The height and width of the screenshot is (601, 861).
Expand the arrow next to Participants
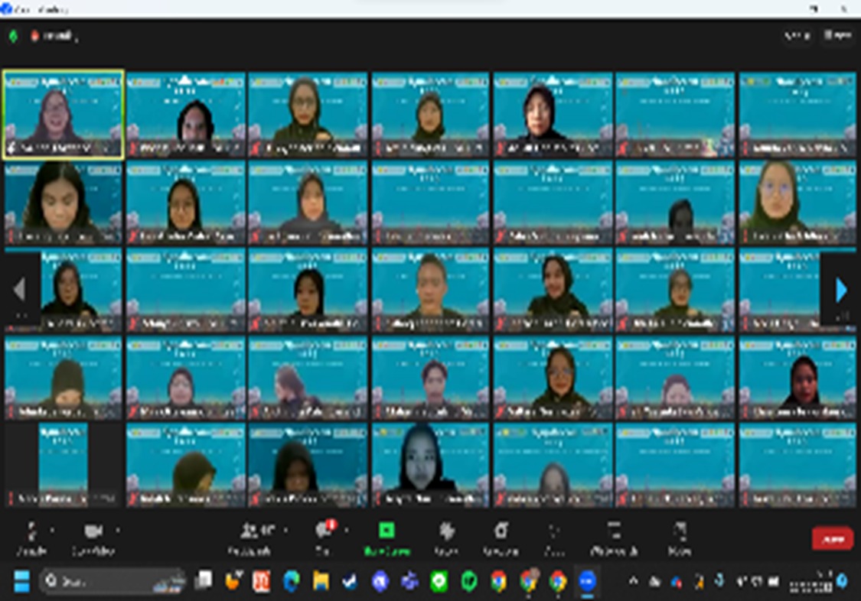tap(286, 529)
